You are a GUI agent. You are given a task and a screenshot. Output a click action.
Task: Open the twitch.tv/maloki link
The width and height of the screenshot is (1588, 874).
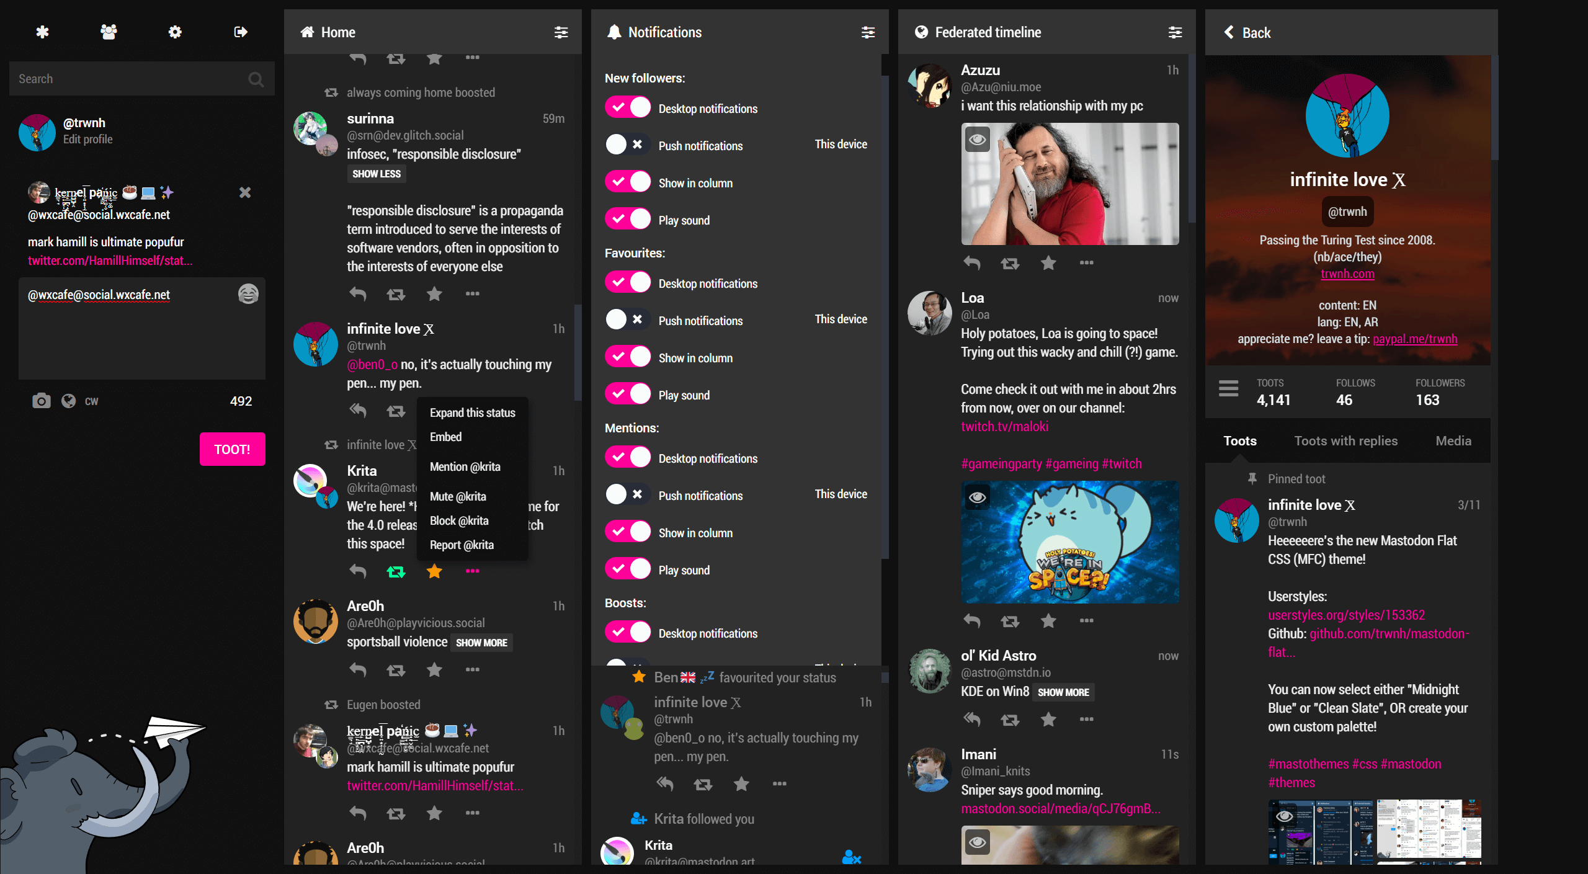(1004, 427)
